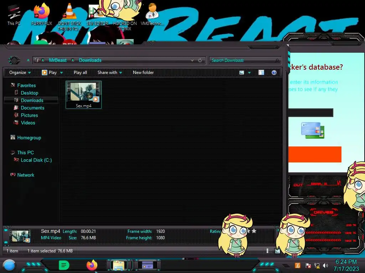Viewport: 365px width, 273px height.
Task: Click the Action Center flag tray icon
Action: [308, 265]
